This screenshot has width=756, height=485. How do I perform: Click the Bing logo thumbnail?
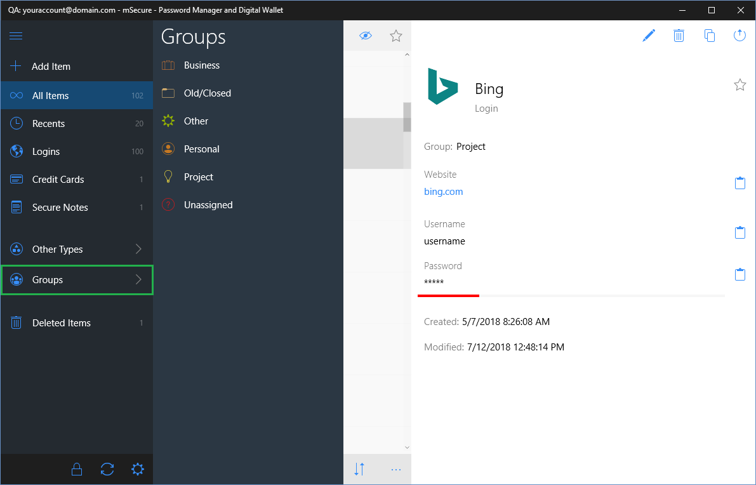coord(442,86)
